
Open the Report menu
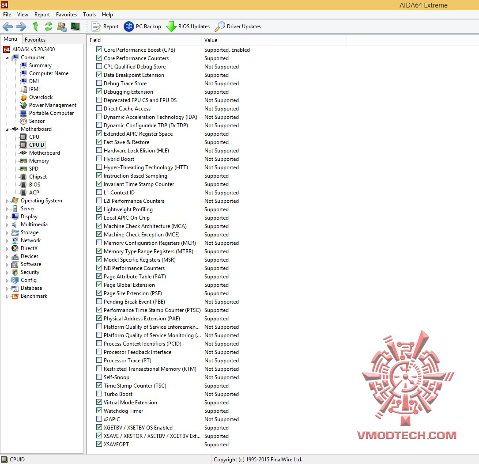click(x=42, y=15)
